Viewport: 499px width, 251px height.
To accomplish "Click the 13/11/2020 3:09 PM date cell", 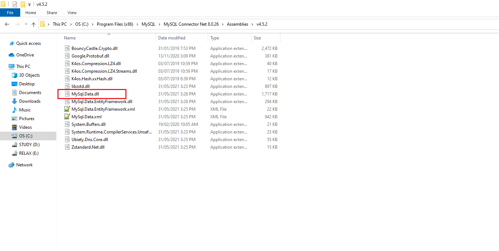I will (177, 56).
